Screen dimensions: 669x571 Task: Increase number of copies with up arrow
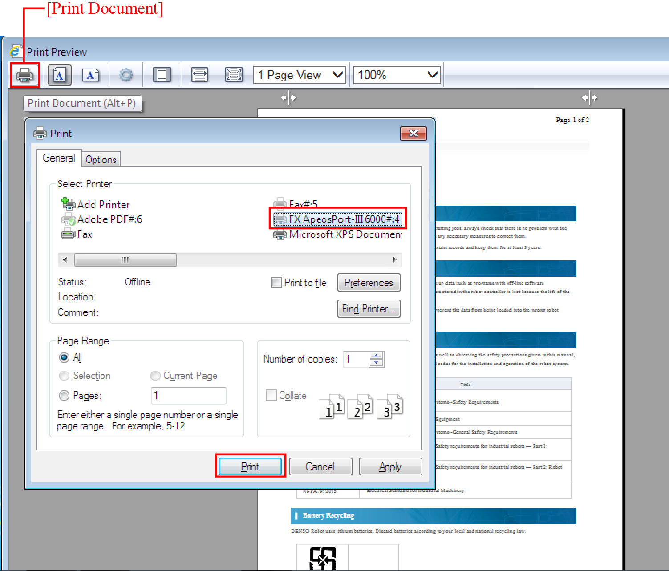[x=376, y=356]
